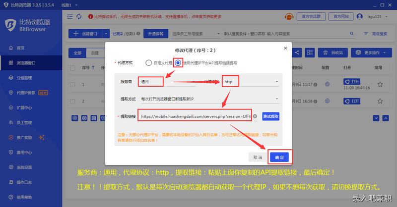397x207 pixels.
Task: Star row 2 as favorite
Action: (x=380, y=101)
